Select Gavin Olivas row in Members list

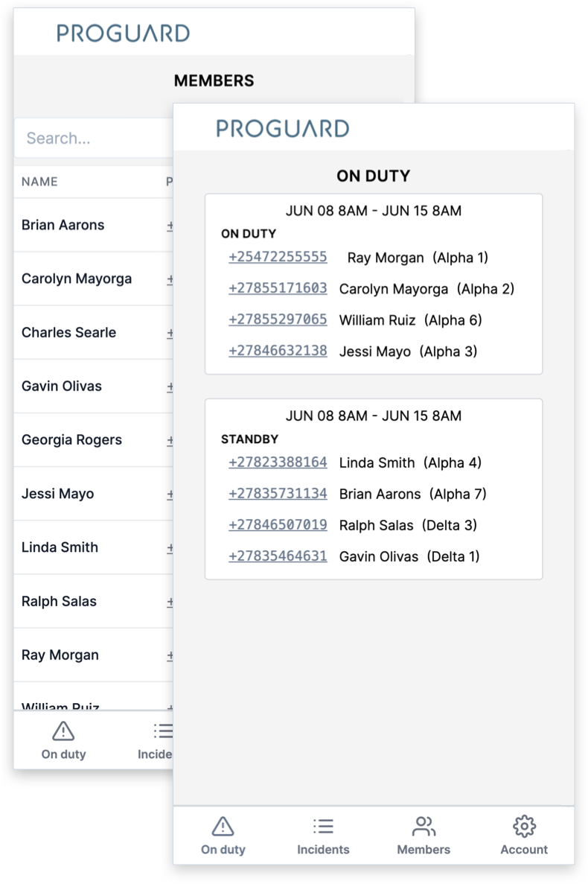[x=94, y=387]
